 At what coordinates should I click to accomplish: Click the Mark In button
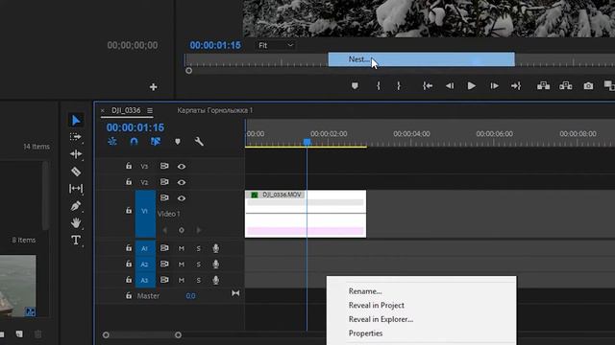[x=378, y=85]
